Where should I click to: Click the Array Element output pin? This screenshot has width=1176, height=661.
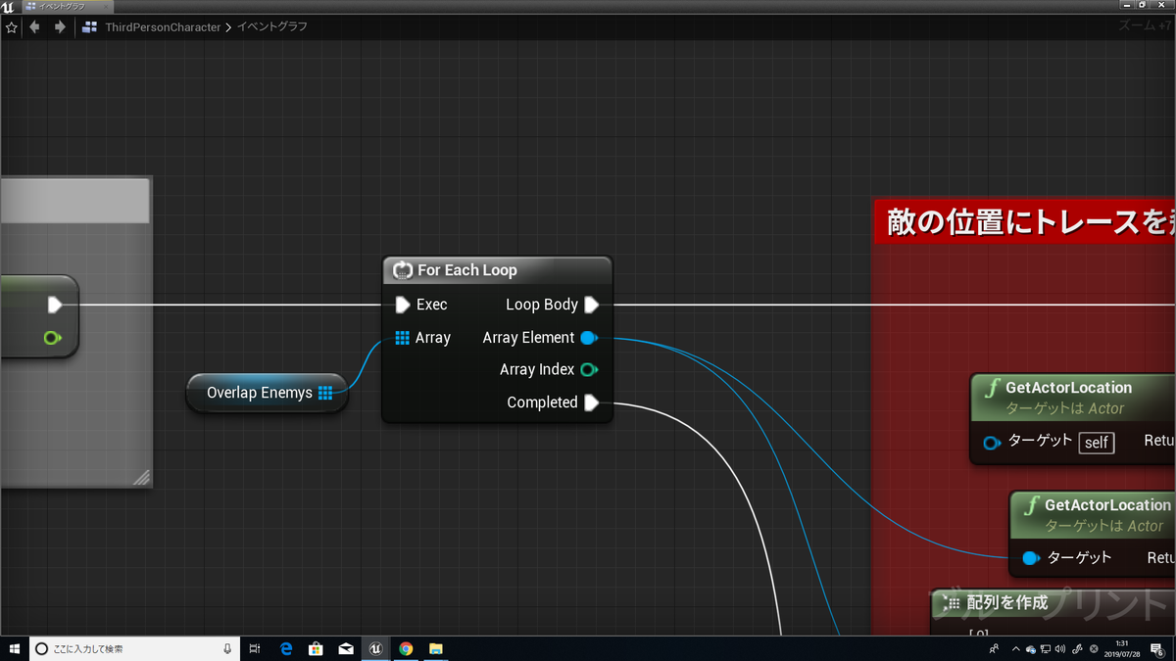[588, 338]
